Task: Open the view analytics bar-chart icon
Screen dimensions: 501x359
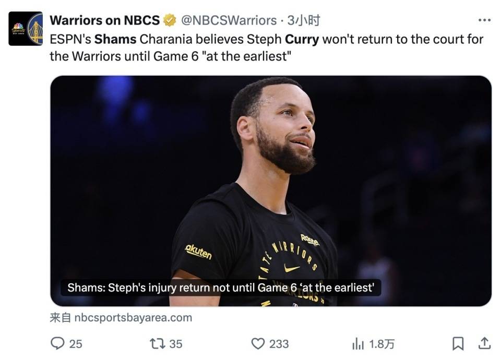Action: coord(358,343)
